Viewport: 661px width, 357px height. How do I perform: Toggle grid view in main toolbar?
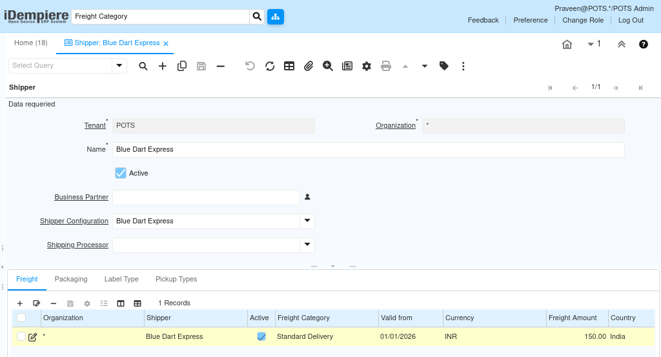[289, 66]
